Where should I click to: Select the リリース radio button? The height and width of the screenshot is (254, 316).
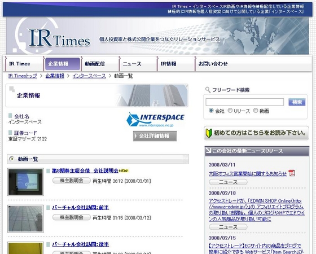pyautogui.click(x=230, y=111)
